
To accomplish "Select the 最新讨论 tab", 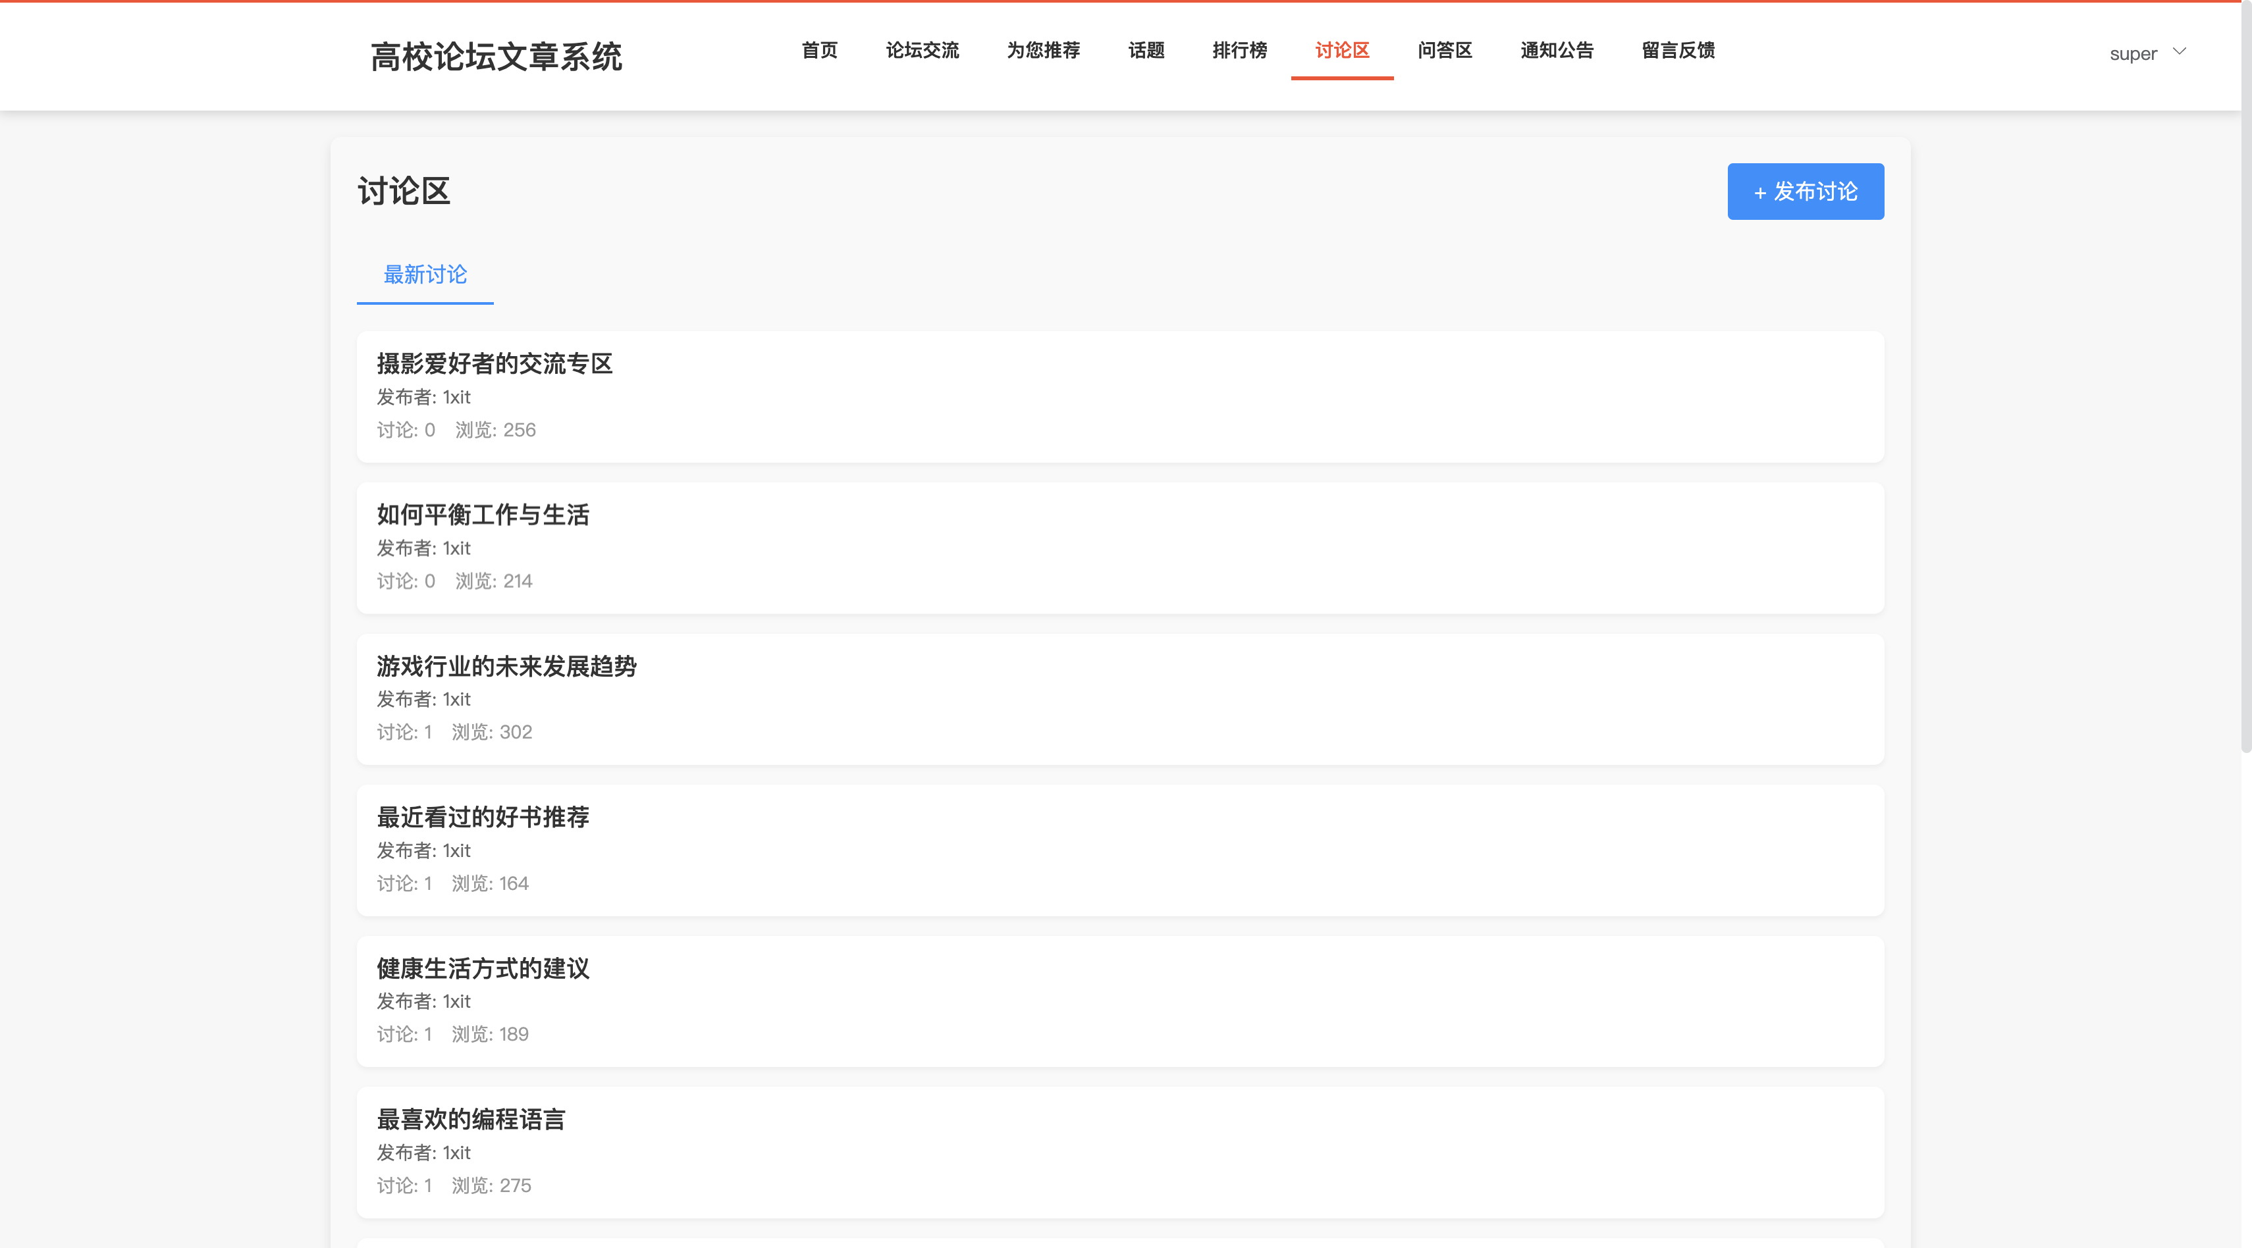I will (425, 275).
